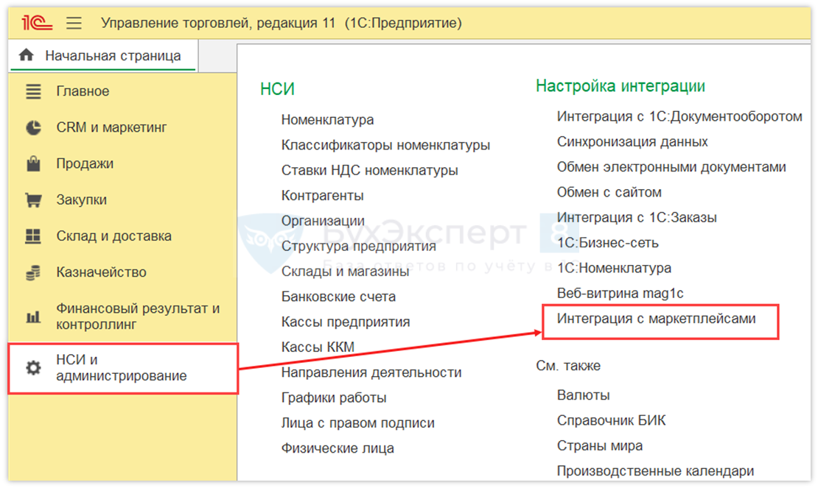Switch to the Начальная страница tab
Screen dimensions: 818x488
tap(103, 56)
